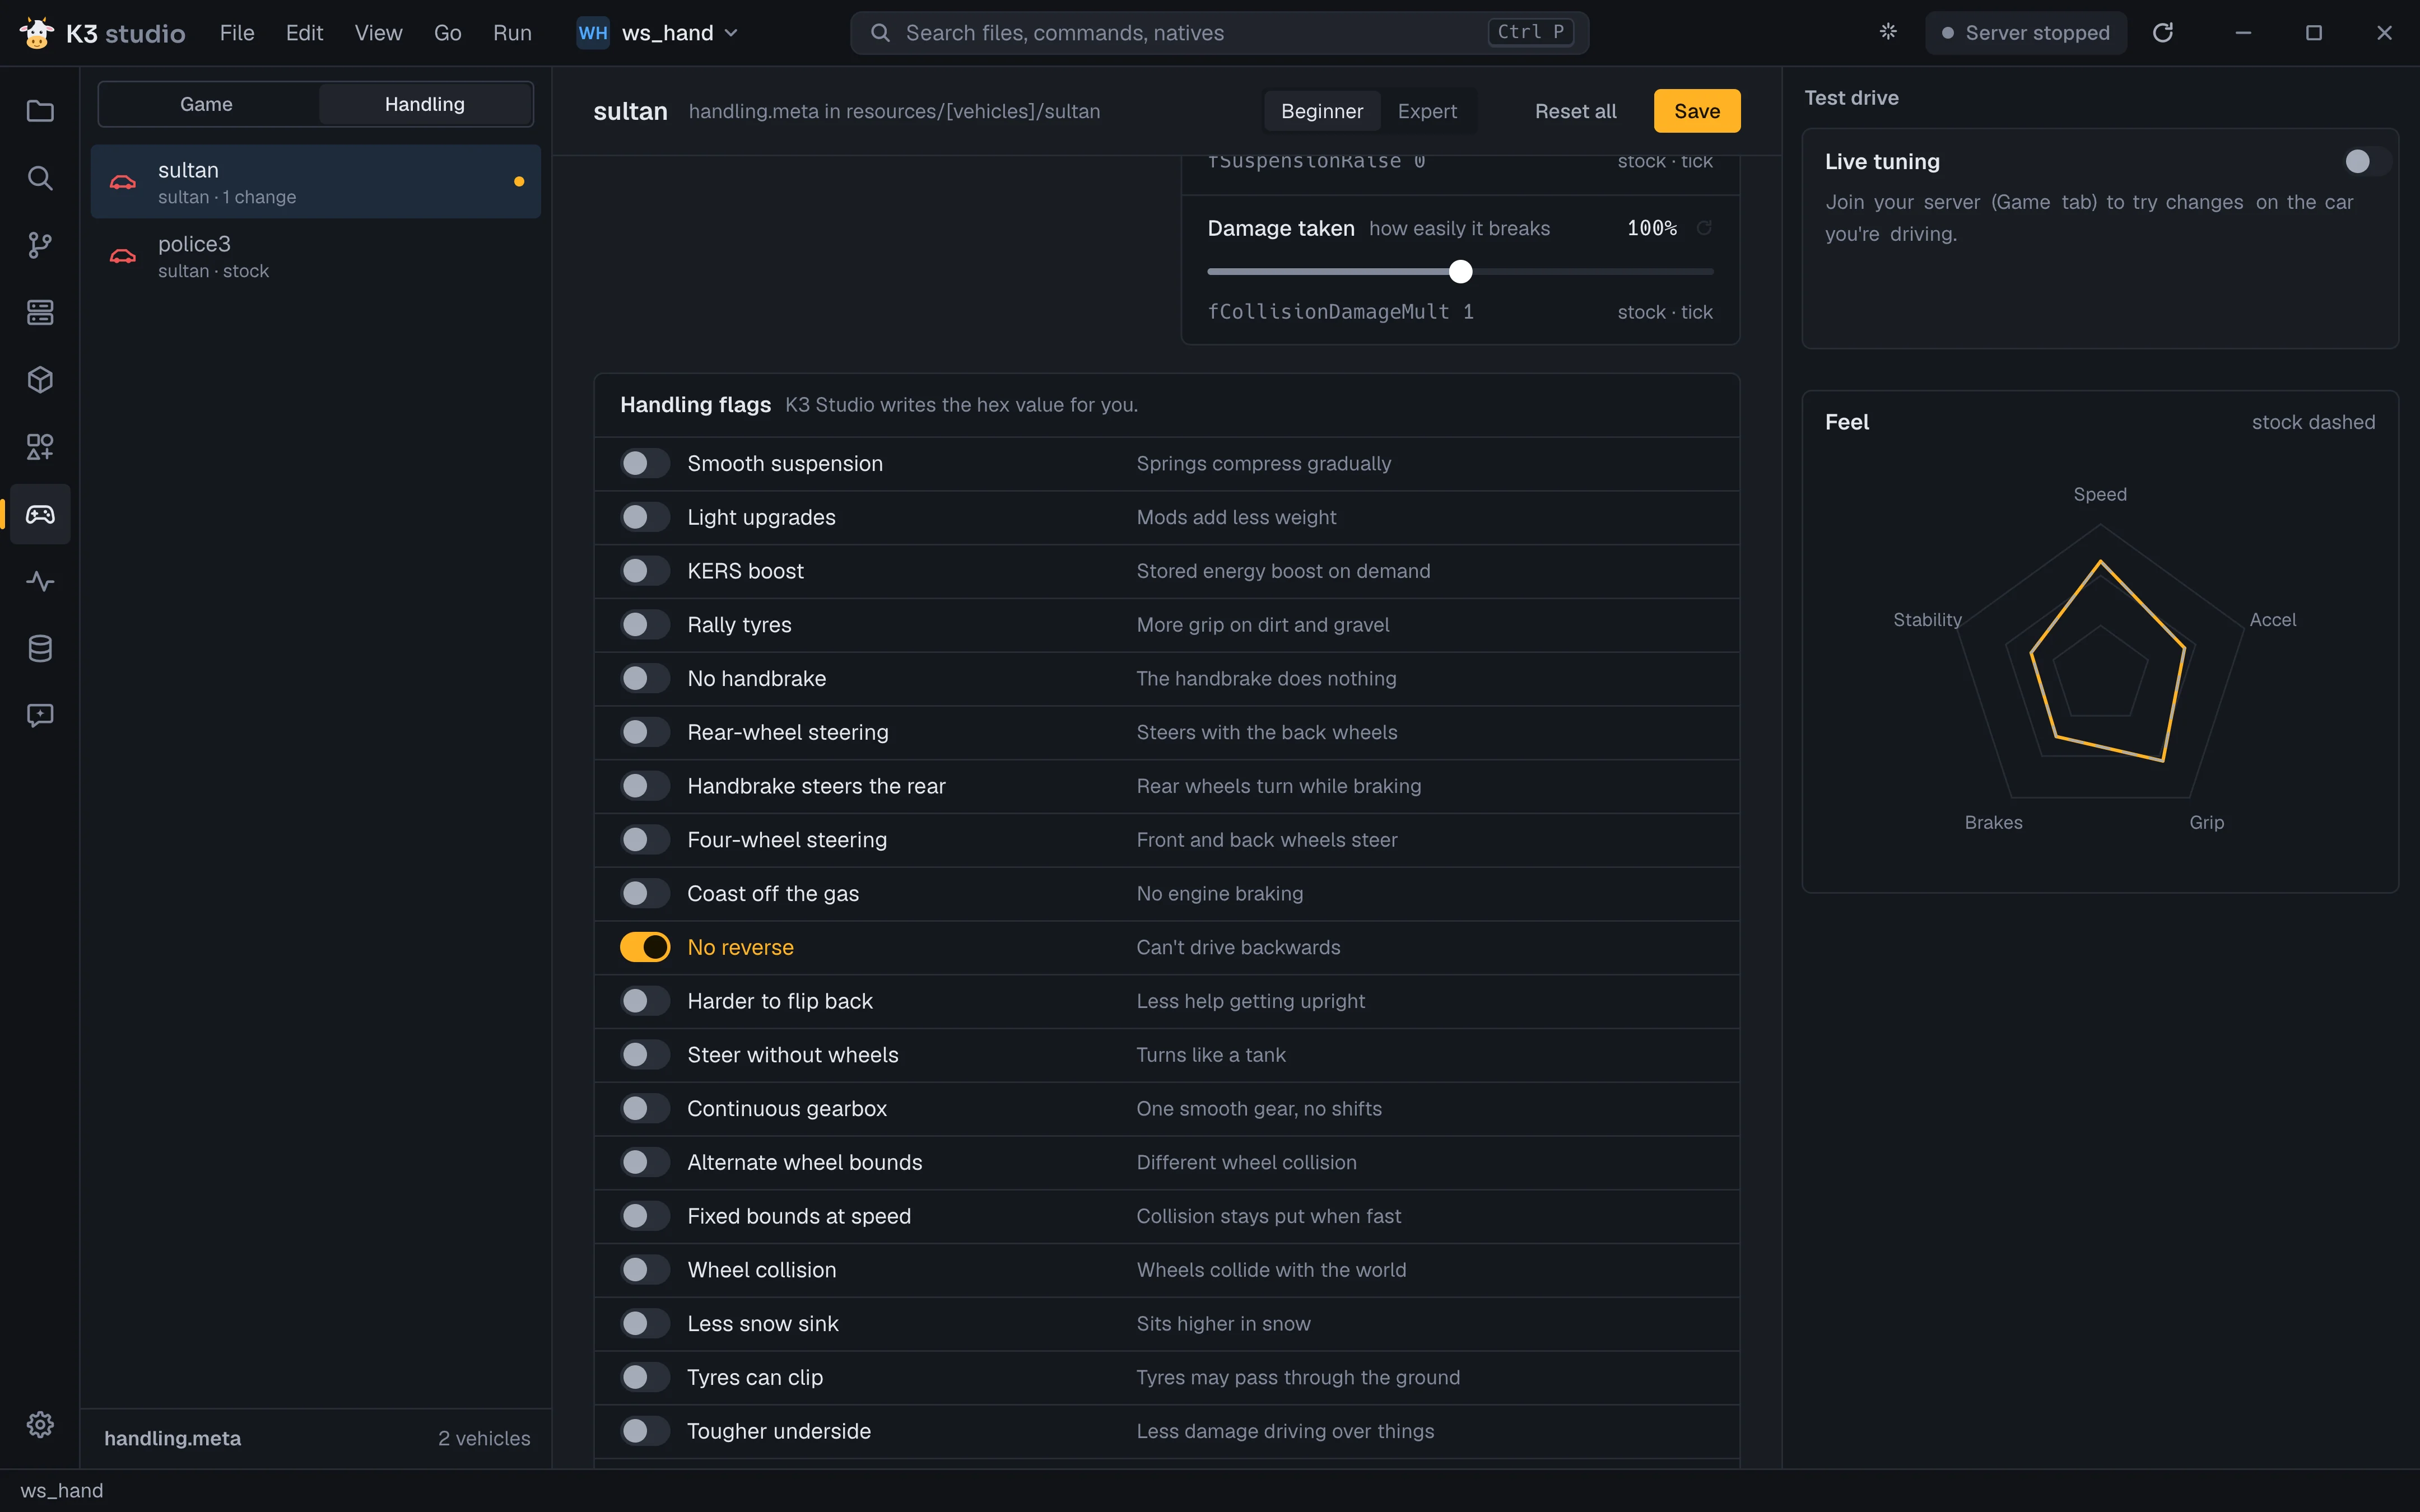The height and width of the screenshot is (1512, 2420).
Task: Select the Handling tab
Action: pyautogui.click(x=425, y=104)
